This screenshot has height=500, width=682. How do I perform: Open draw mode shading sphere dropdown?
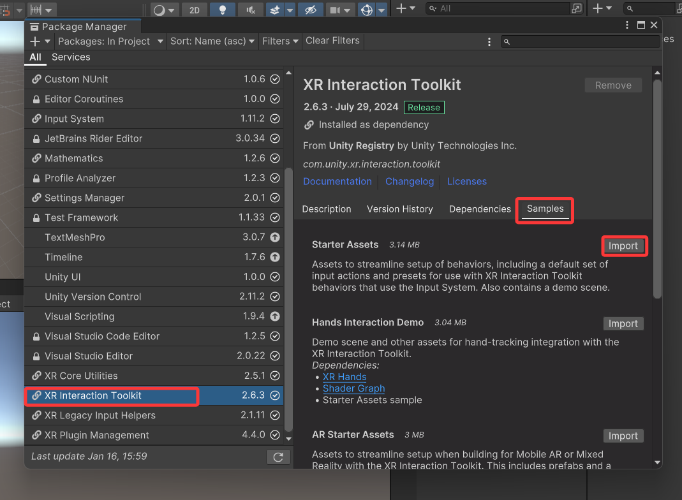(164, 10)
